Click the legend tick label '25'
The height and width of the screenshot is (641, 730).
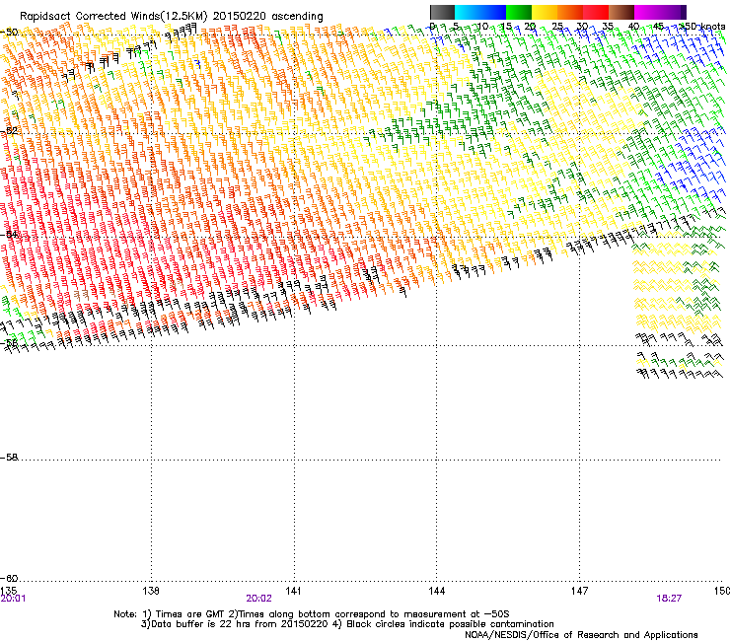pyautogui.click(x=556, y=26)
